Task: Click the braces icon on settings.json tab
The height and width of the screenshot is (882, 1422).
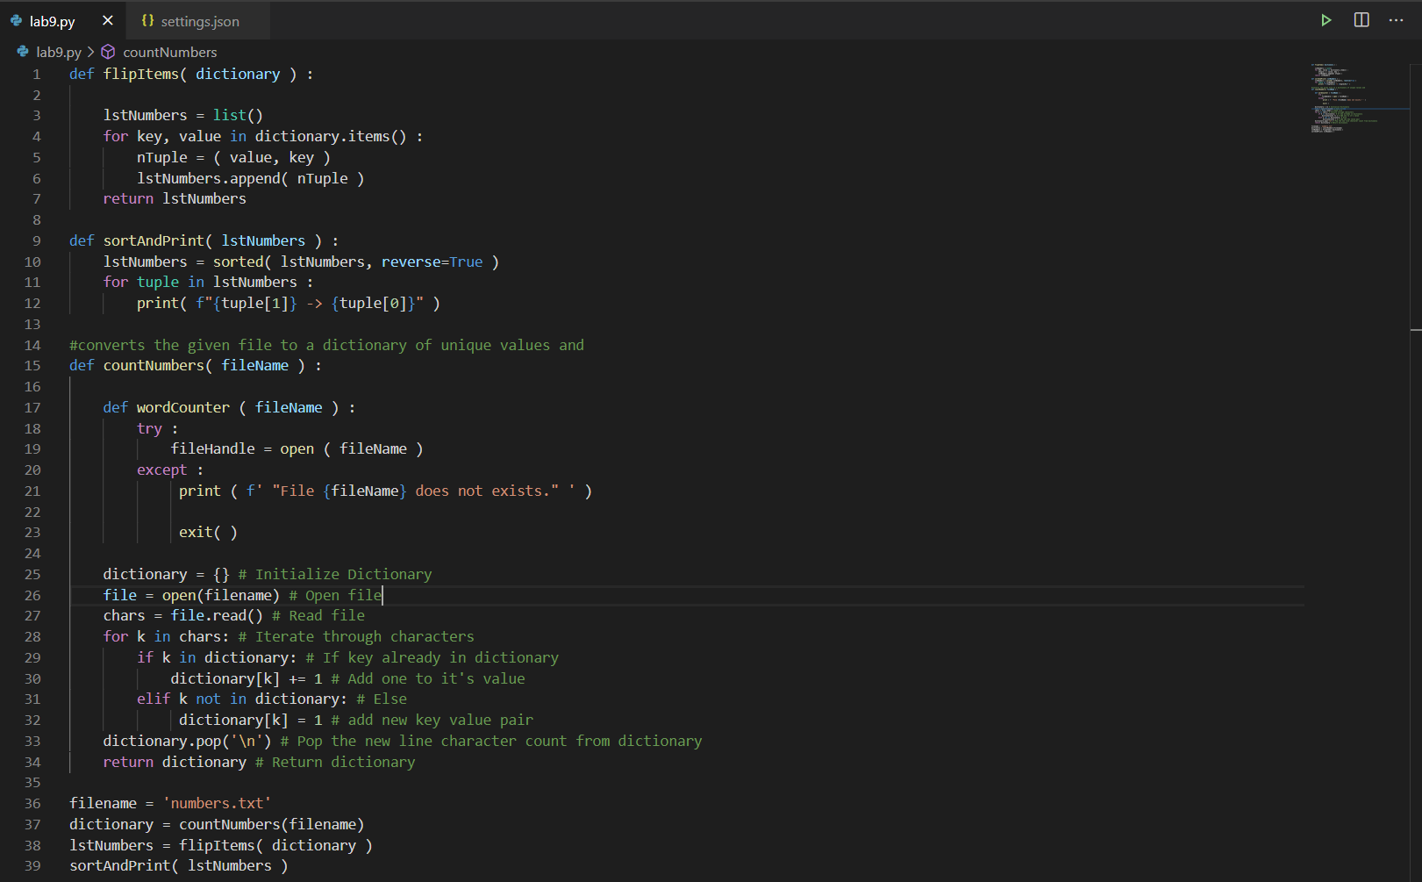Action: point(147,20)
